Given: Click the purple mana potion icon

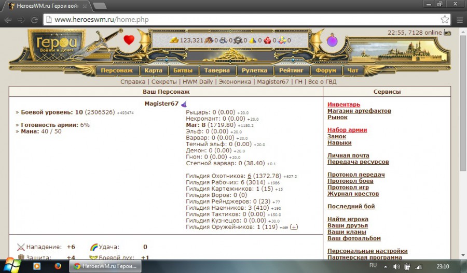Looking at the screenshot, I should point(332,40).
